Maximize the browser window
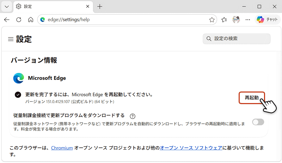Image resolution: width=282 pixels, height=163 pixels. pyautogui.click(x=259, y=7)
